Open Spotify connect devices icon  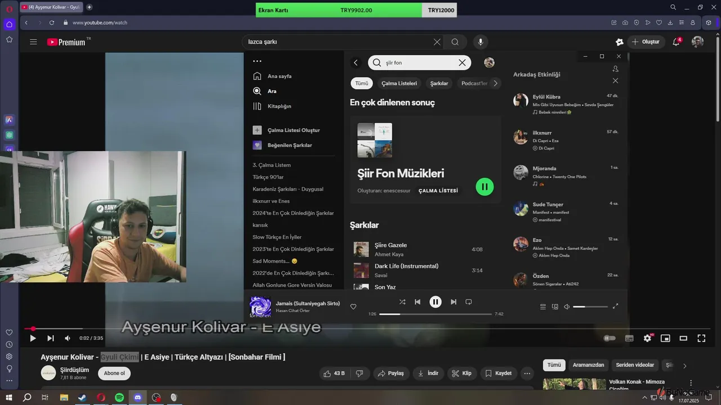pos(555,307)
